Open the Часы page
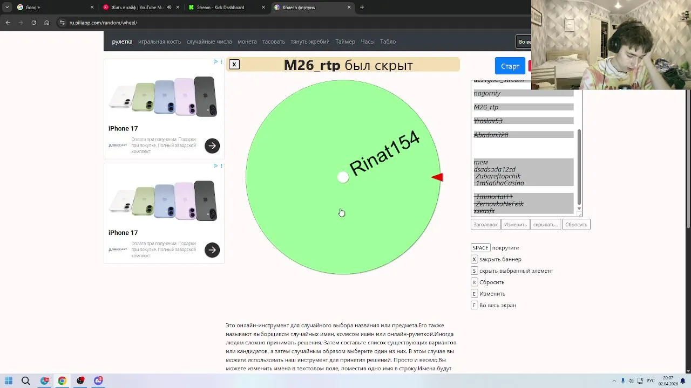 (x=368, y=41)
